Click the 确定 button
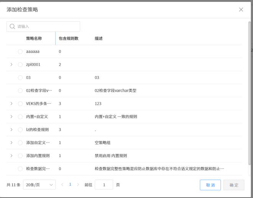Screen dimensions: 253x198 click(x=234, y=185)
